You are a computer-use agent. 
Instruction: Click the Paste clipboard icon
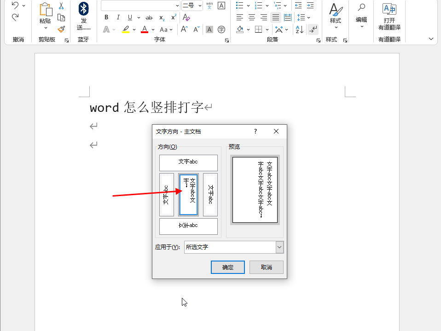pyautogui.click(x=46, y=10)
